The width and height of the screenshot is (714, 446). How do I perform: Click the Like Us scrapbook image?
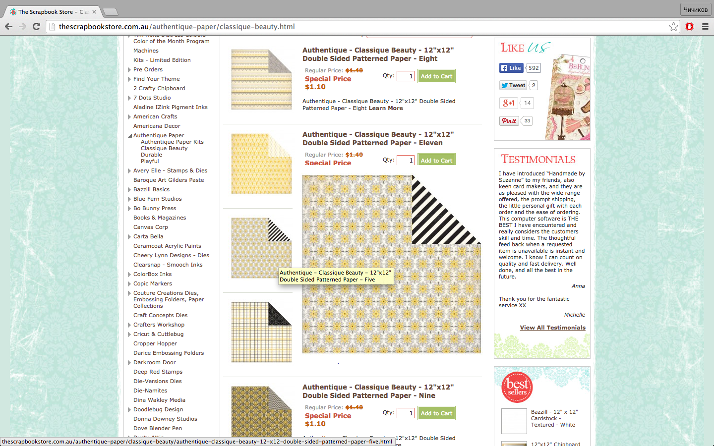568,97
